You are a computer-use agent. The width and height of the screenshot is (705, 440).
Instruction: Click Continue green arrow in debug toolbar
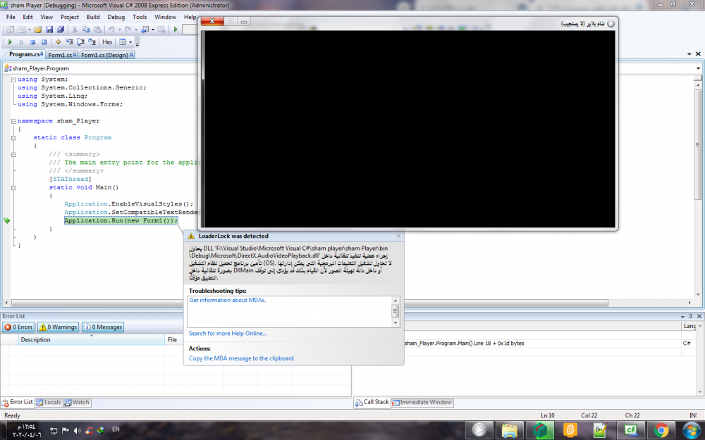pos(10,42)
